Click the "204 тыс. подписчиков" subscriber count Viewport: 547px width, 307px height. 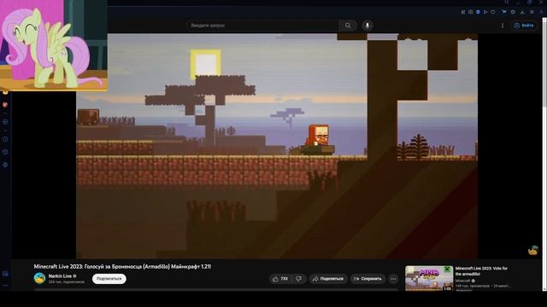click(x=67, y=281)
